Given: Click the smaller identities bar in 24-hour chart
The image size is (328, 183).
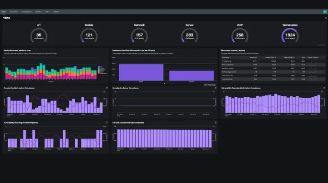Looking at the screenshot, I should 192,76.
